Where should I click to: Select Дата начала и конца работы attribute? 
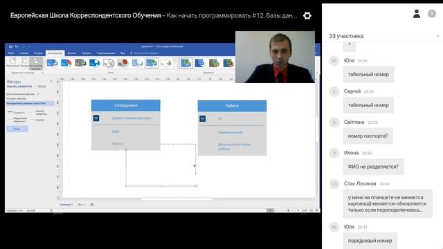pyautogui.click(x=235, y=147)
